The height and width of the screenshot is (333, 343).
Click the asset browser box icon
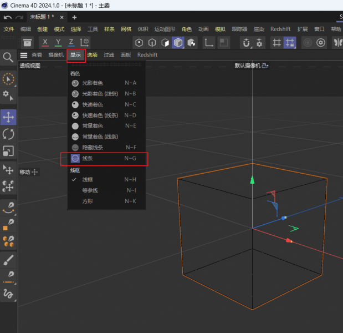point(27,43)
